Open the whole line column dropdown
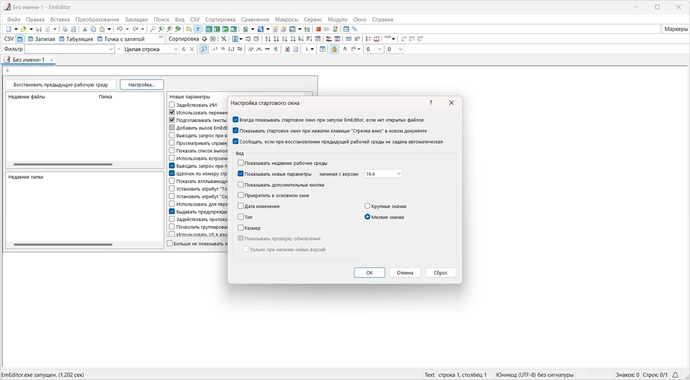 coord(176,49)
